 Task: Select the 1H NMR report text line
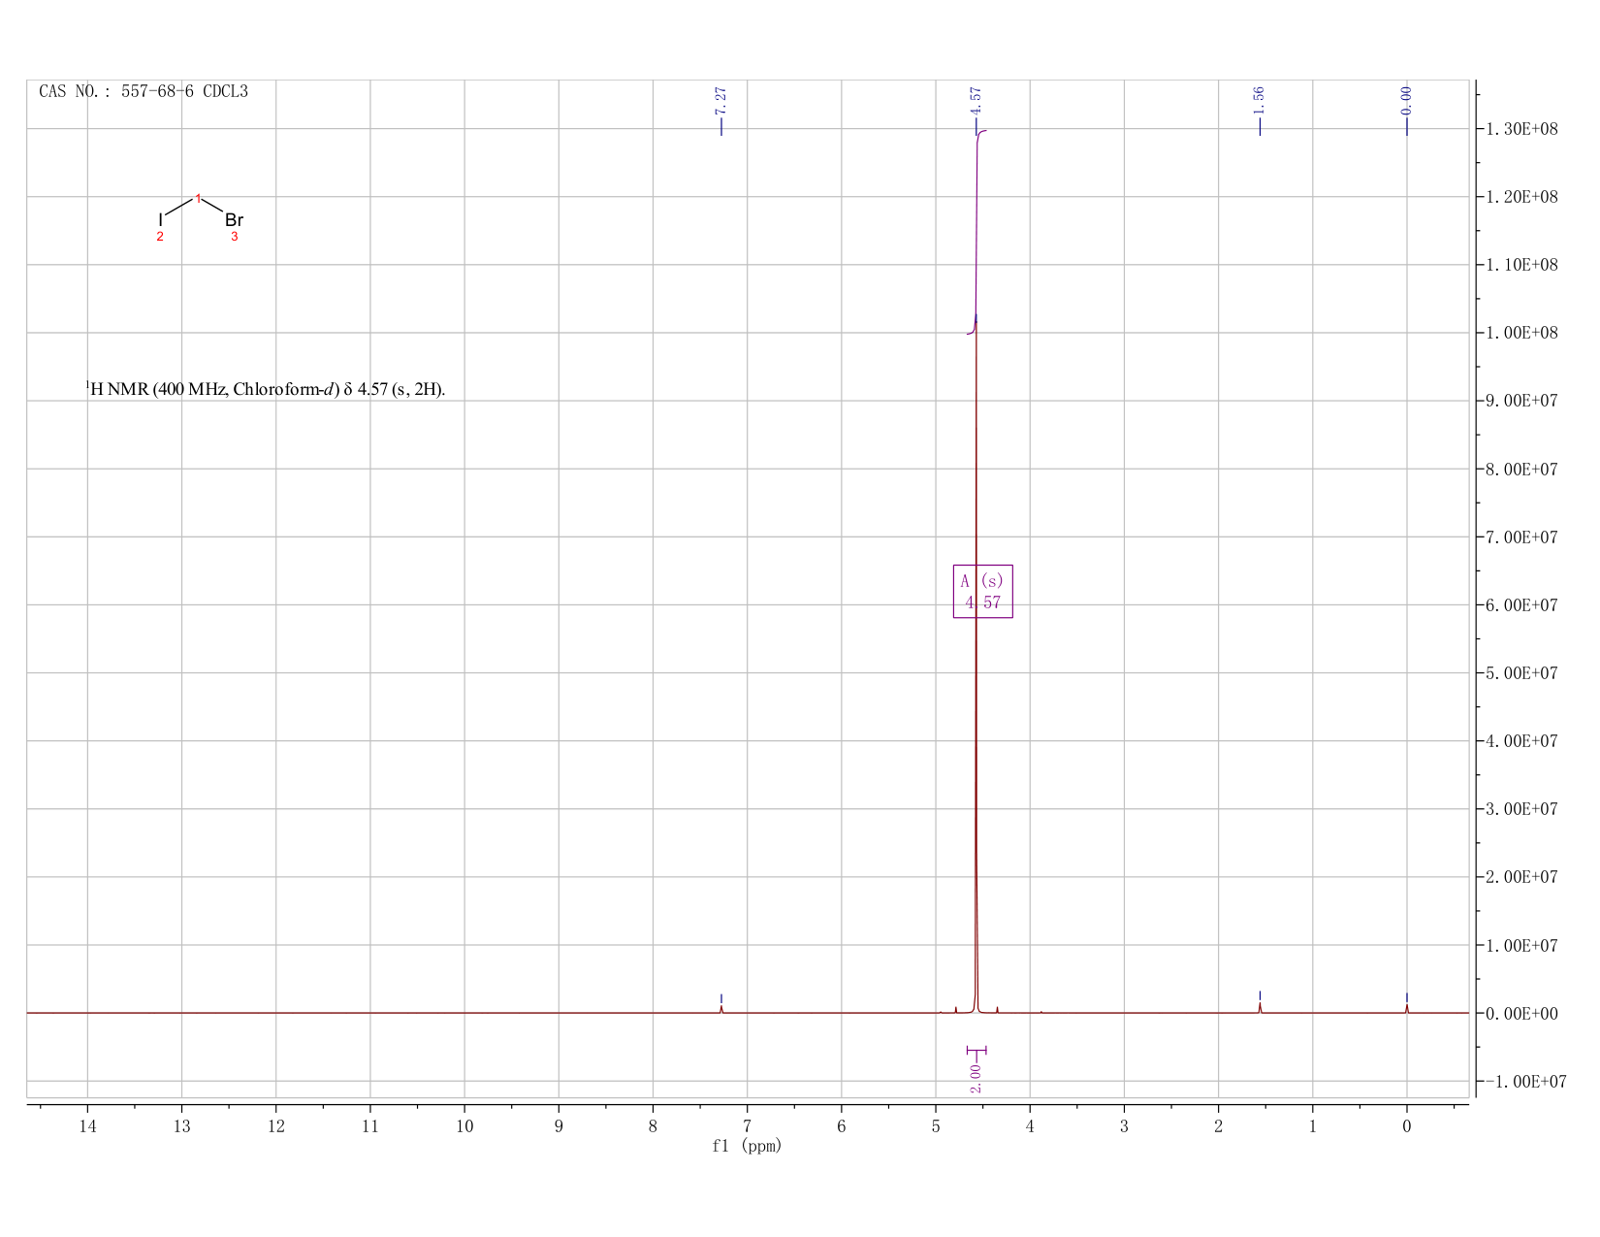(266, 389)
